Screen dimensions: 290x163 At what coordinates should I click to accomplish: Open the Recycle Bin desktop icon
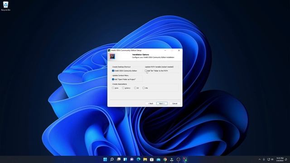coord(5,6)
